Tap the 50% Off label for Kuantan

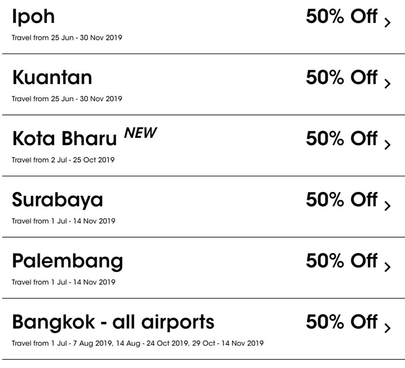click(x=341, y=78)
